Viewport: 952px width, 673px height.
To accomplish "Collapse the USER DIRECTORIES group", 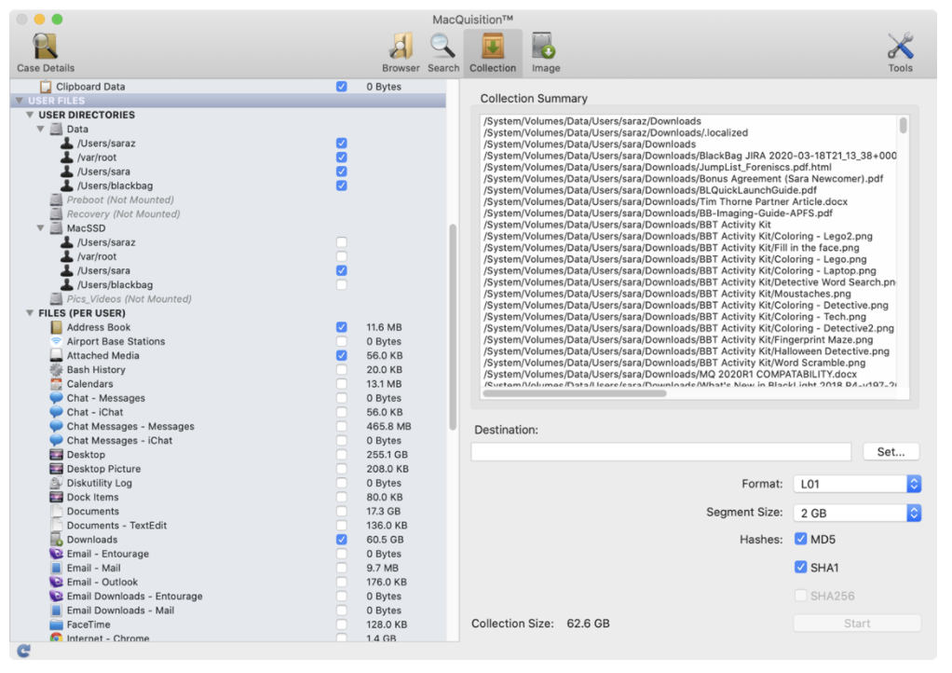I will (30, 115).
